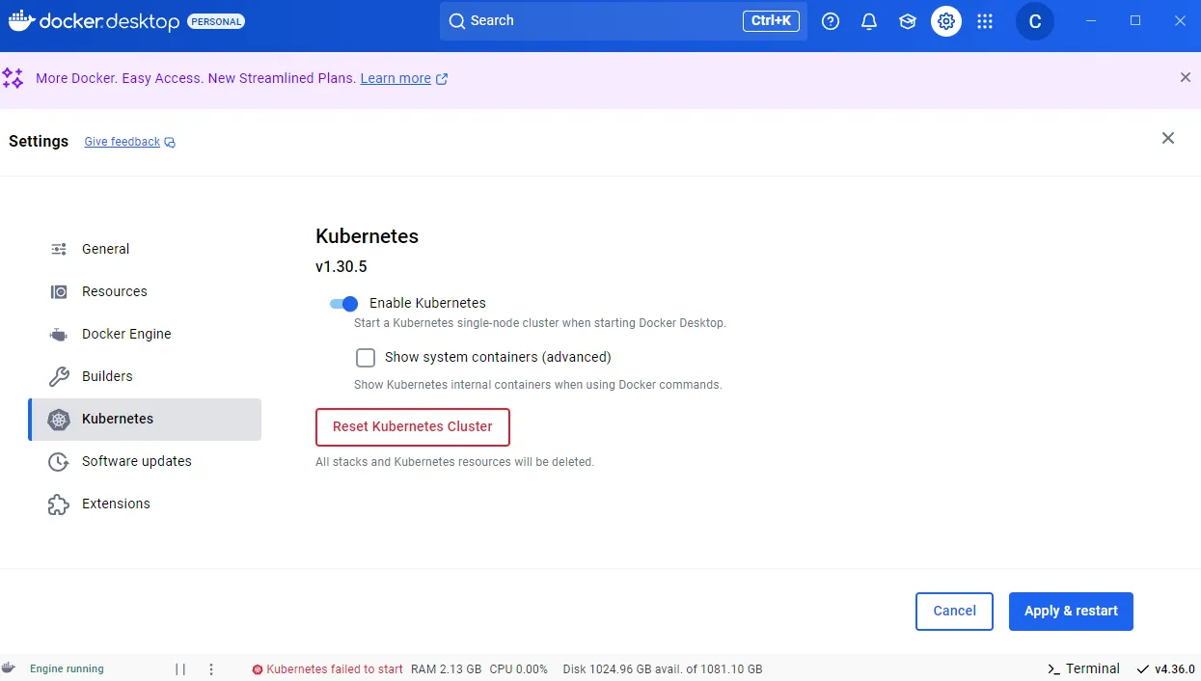Click the Kubernetes version v1.30.5 text
The image size is (1201, 681).
(341, 266)
